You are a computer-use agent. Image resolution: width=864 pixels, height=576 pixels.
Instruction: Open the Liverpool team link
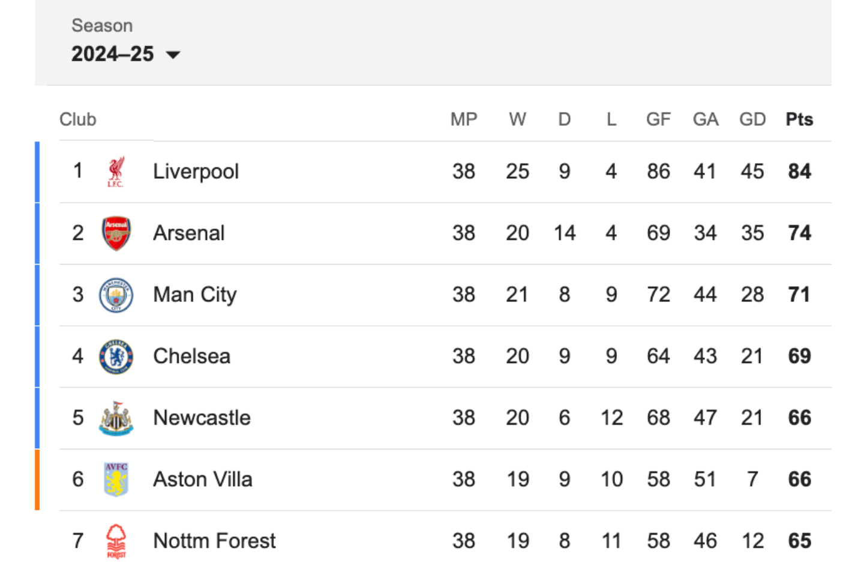[x=196, y=172]
